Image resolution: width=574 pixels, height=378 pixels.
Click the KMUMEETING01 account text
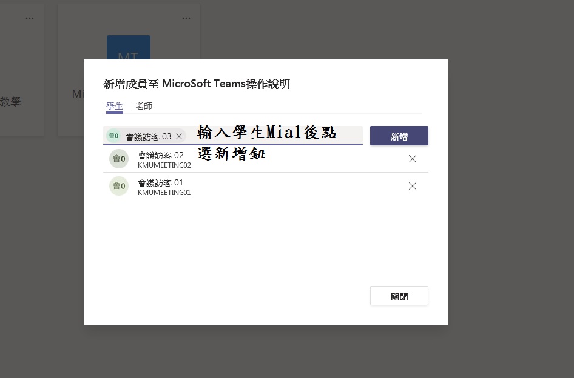click(164, 193)
